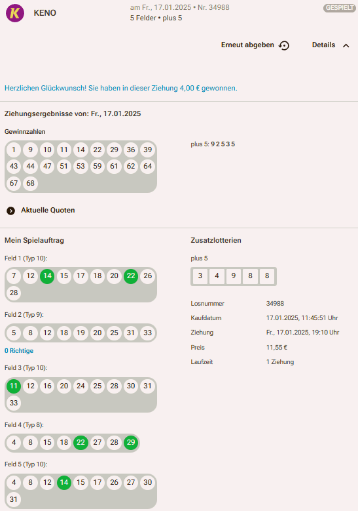Select green ball 29 in Feld 4

tap(131, 443)
